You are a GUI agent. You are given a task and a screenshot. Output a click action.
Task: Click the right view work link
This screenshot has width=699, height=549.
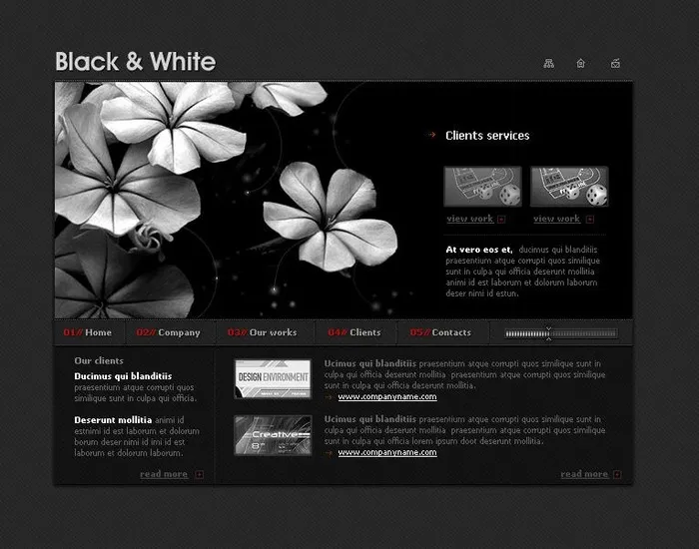(556, 219)
